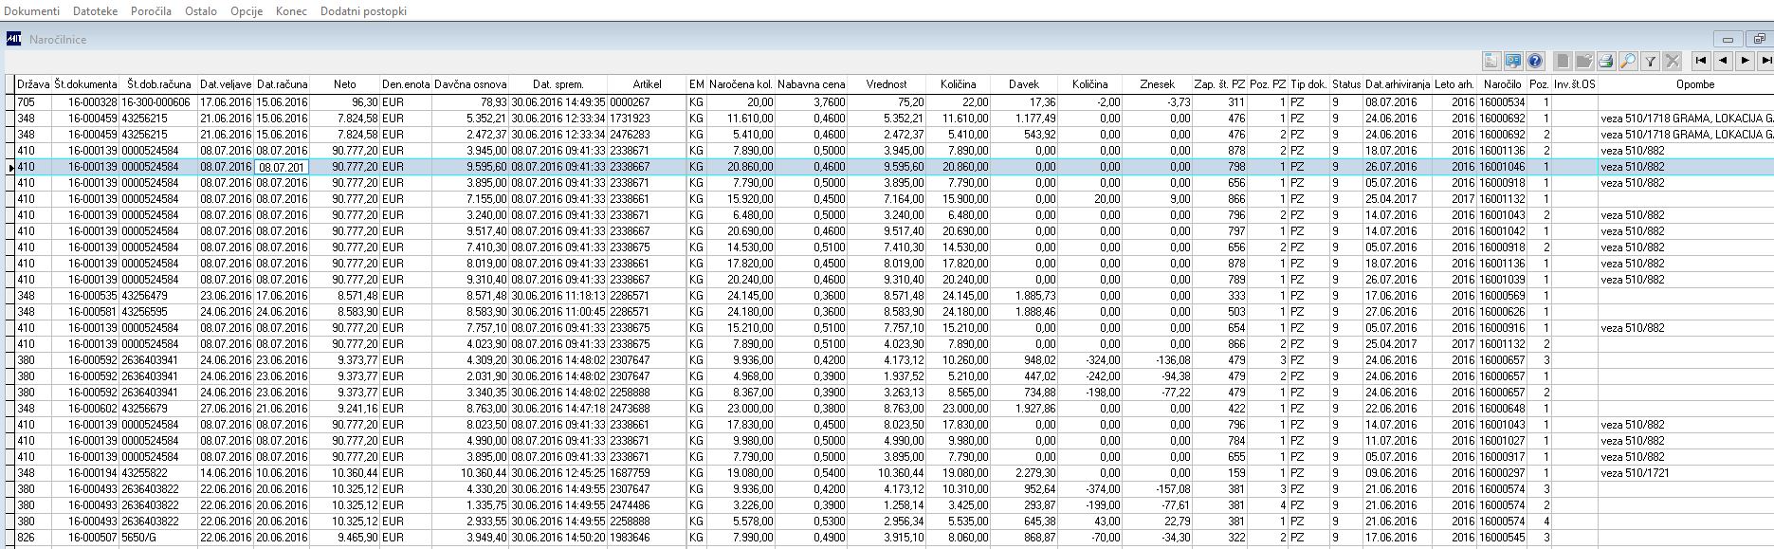Click the Artikel column header
Viewport: 1774px width, 549px height.
(647, 84)
